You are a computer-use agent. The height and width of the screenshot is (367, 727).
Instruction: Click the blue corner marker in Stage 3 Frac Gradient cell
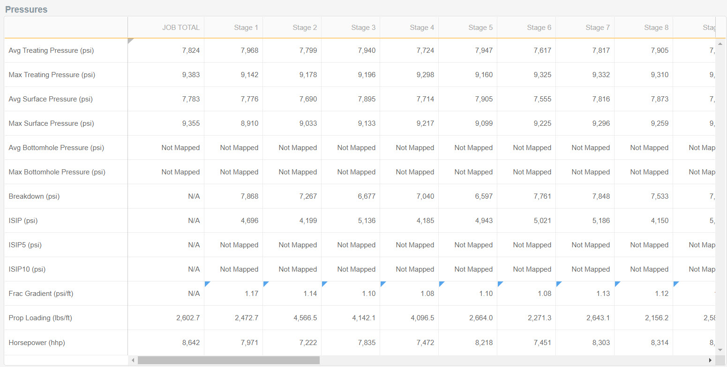[x=324, y=283]
